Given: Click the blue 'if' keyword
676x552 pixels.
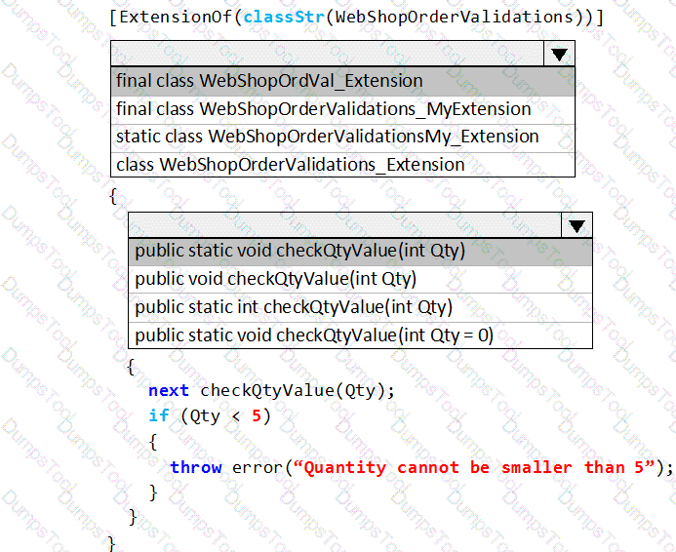Looking at the screenshot, I should pyautogui.click(x=158, y=415).
